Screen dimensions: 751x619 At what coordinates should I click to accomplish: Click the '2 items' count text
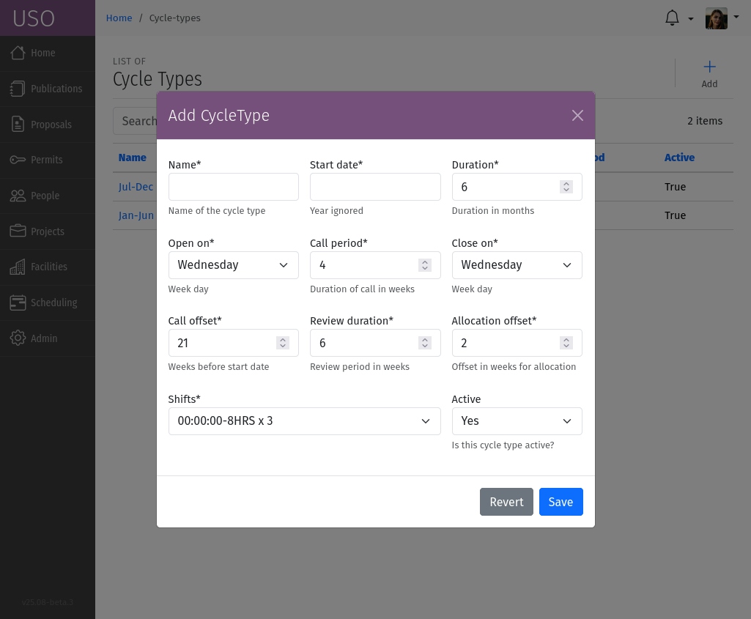point(705,121)
